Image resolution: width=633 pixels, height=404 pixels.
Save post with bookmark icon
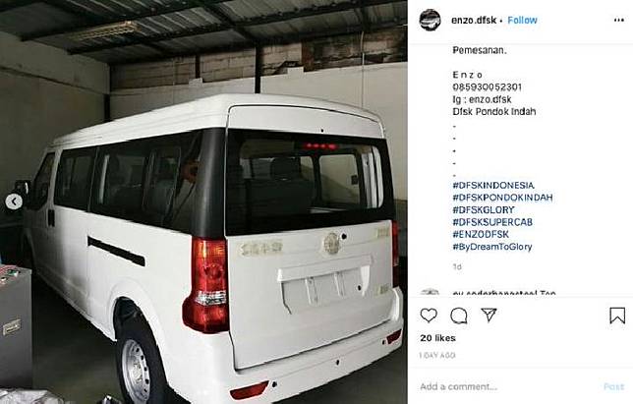pyautogui.click(x=617, y=316)
